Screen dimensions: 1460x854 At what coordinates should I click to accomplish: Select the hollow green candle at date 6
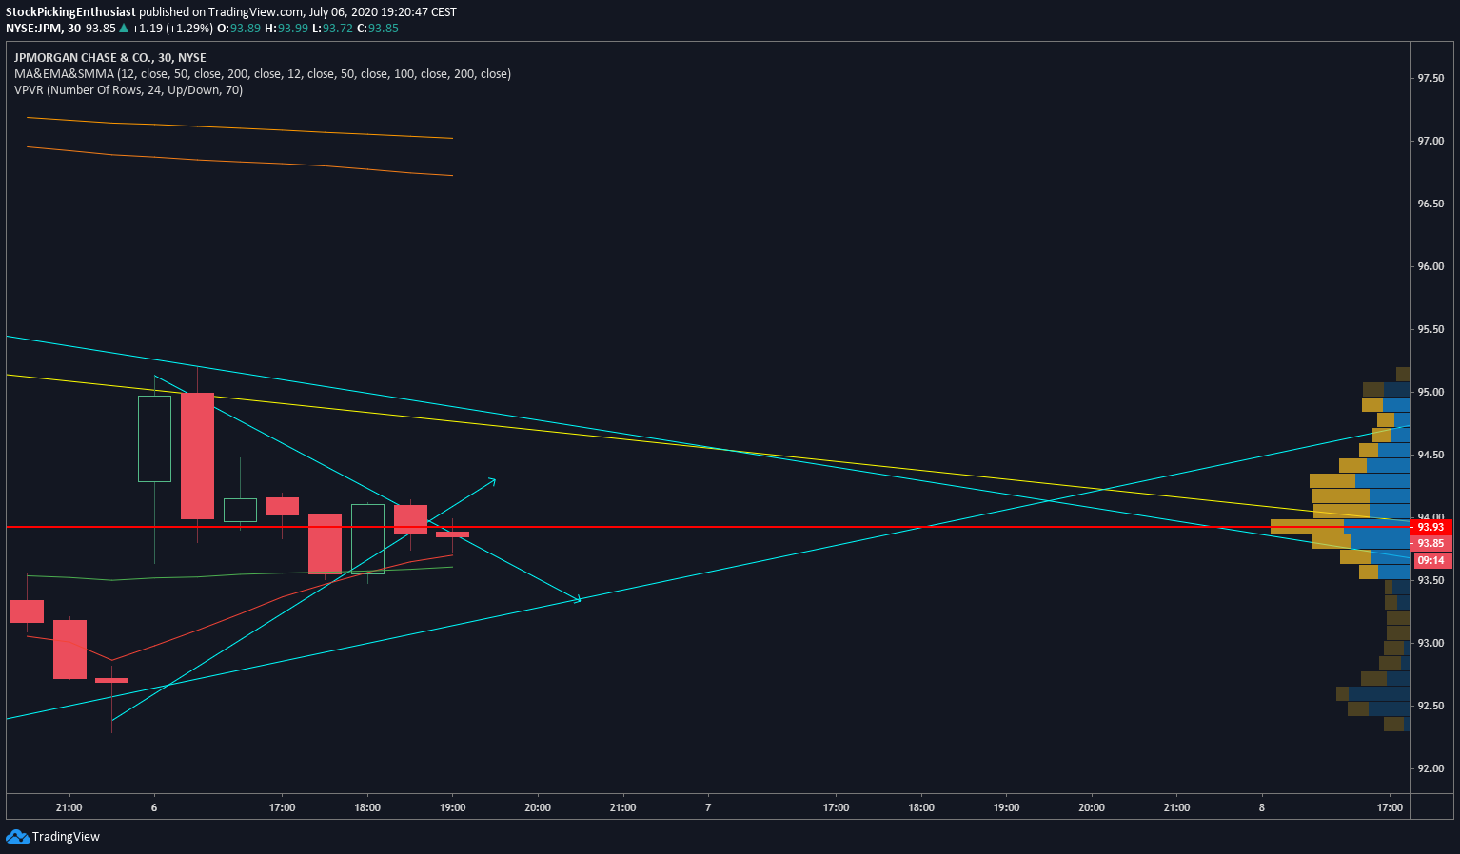(x=154, y=438)
